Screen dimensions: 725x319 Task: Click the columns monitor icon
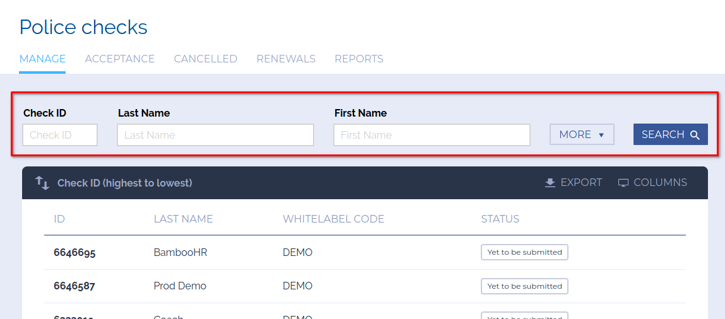[x=623, y=183]
